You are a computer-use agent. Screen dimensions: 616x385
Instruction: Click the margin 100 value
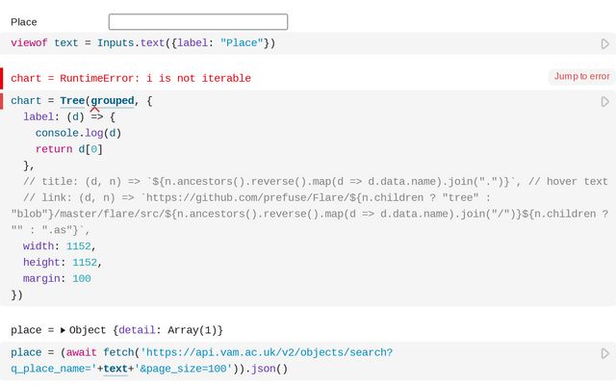81,279
